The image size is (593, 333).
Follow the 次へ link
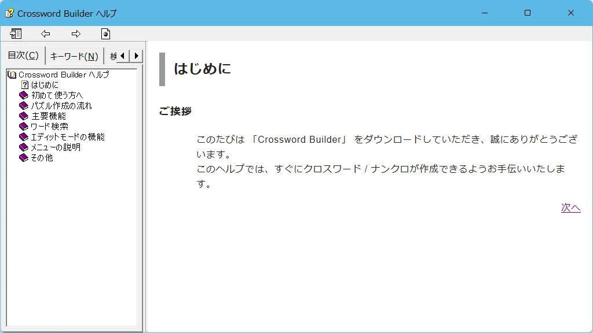tap(570, 208)
